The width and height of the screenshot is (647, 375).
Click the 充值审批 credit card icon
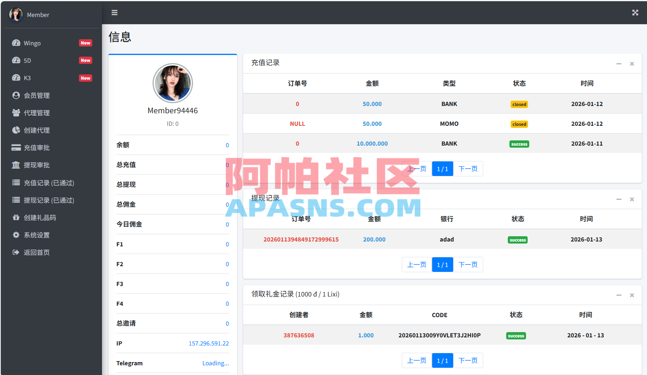click(16, 147)
